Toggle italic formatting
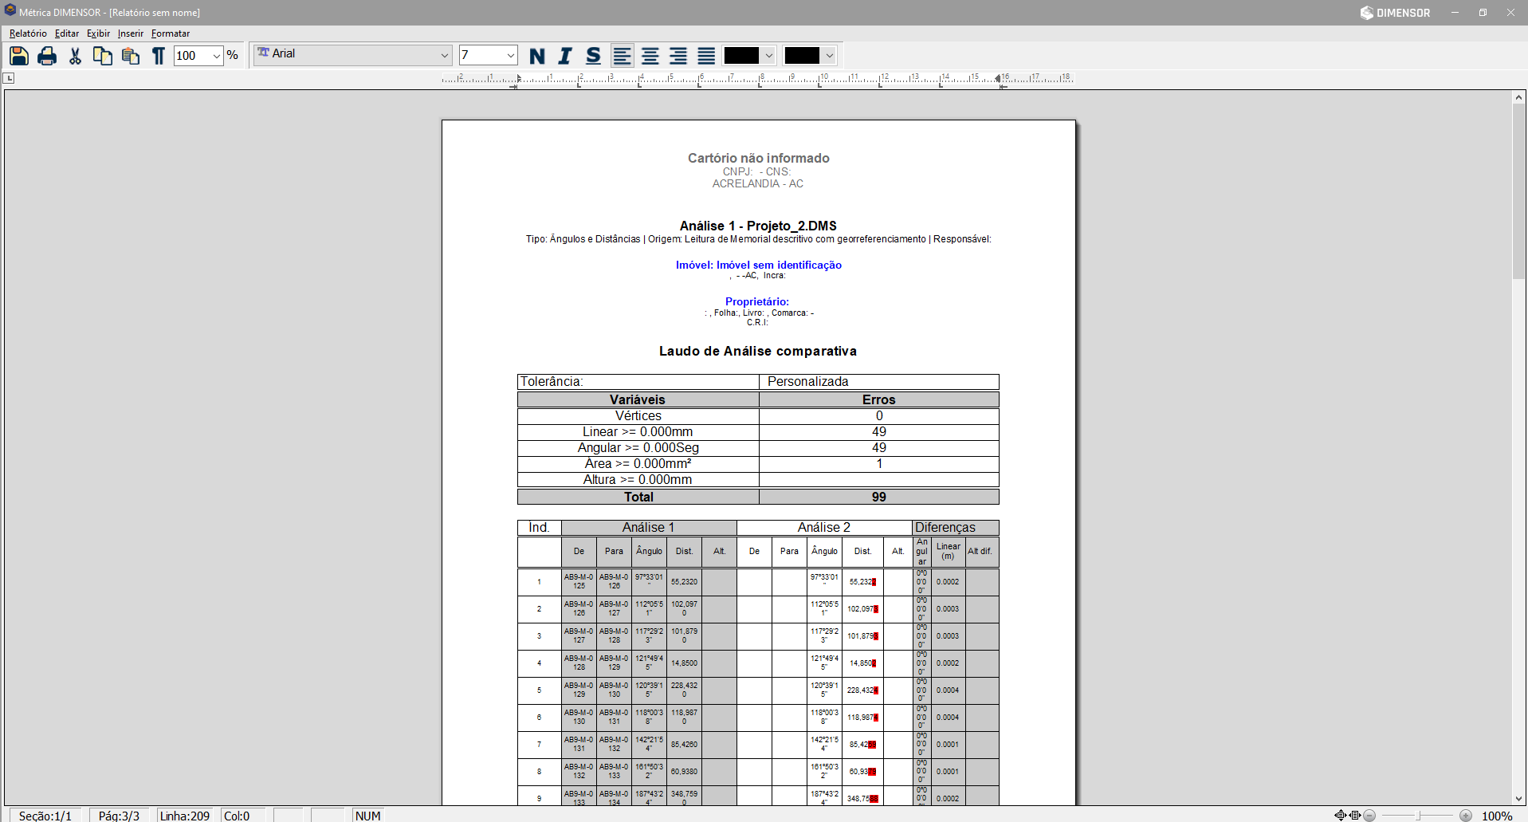This screenshot has height=822, width=1528. (565, 56)
